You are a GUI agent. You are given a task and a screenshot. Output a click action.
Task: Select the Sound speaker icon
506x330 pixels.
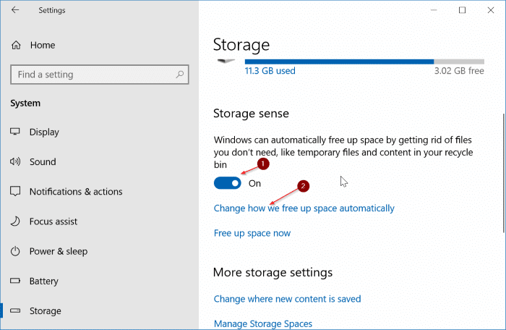[16, 162]
